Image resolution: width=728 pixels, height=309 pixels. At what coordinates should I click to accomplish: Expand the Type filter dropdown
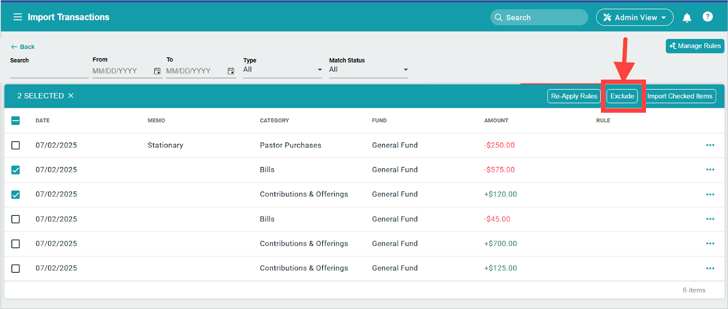[x=282, y=70]
